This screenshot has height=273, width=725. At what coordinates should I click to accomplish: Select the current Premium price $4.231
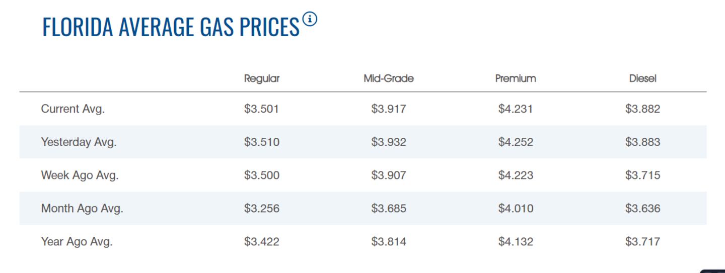(516, 109)
